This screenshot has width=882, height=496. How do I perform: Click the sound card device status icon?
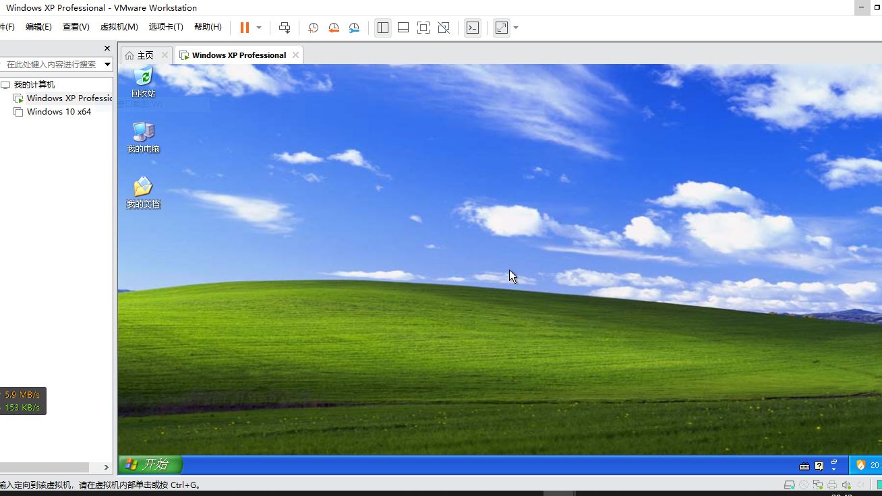[x=846, y=485]
